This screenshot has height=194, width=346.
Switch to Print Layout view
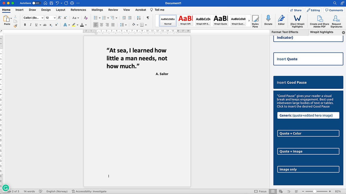(273, 191)
